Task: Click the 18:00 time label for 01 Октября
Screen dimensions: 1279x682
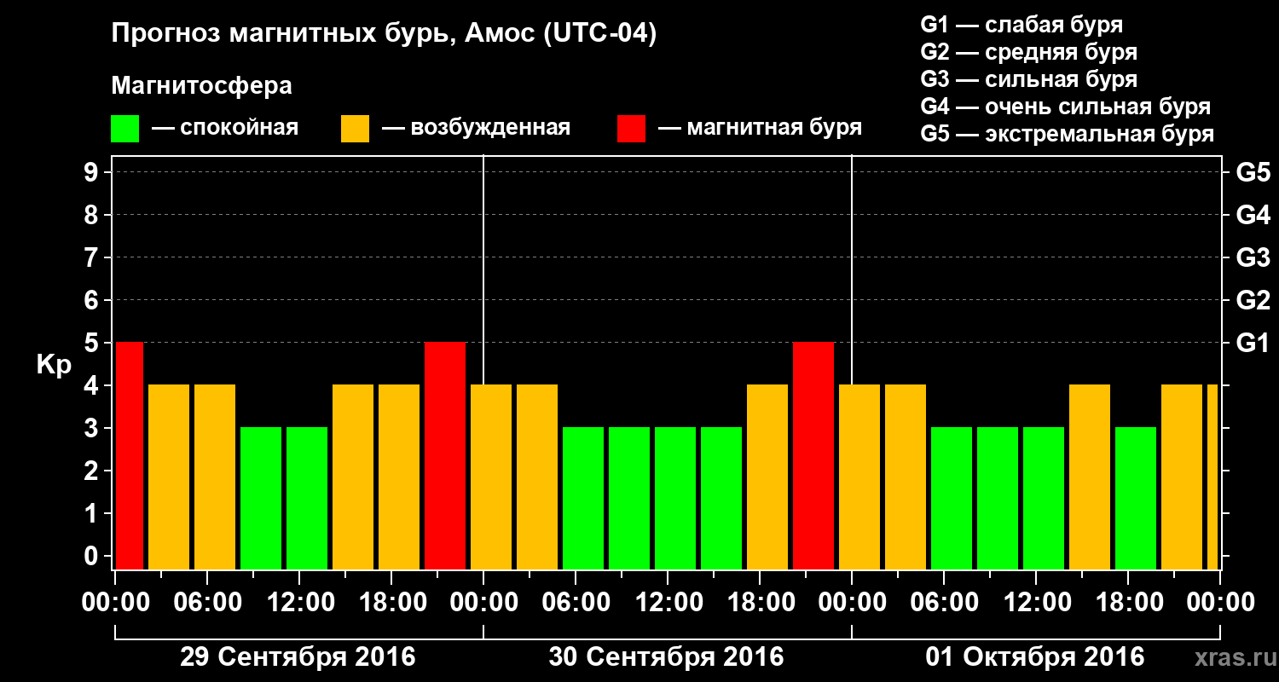Action: point(1128,603)
